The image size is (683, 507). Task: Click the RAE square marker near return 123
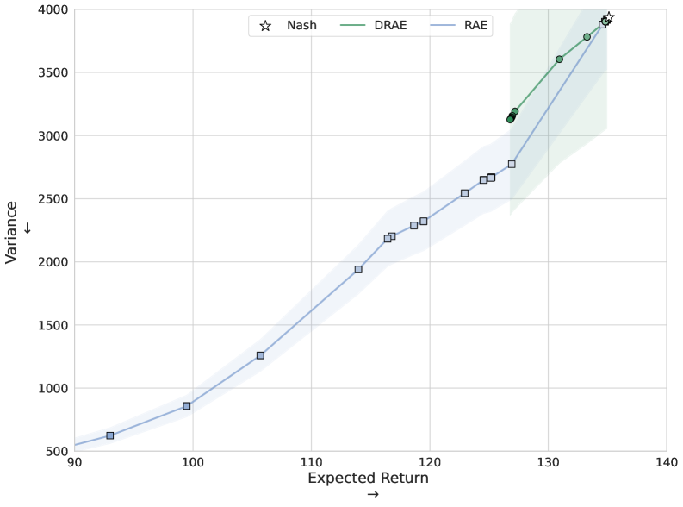click(464, 193)
